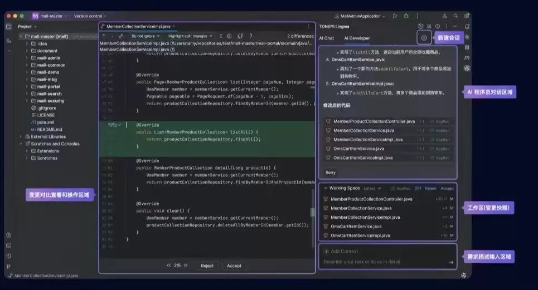Expand the mall-admin folder in tree

26,58
